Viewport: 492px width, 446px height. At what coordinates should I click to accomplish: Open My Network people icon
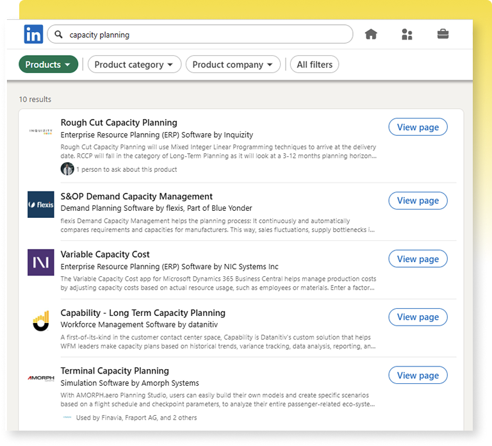[x=407, y=35]
